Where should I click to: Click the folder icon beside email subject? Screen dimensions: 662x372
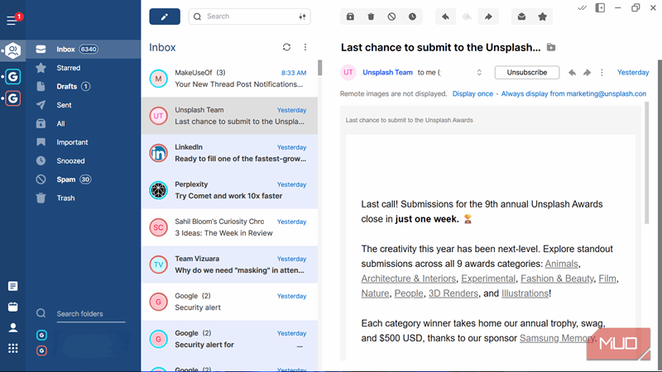(551, 47)
